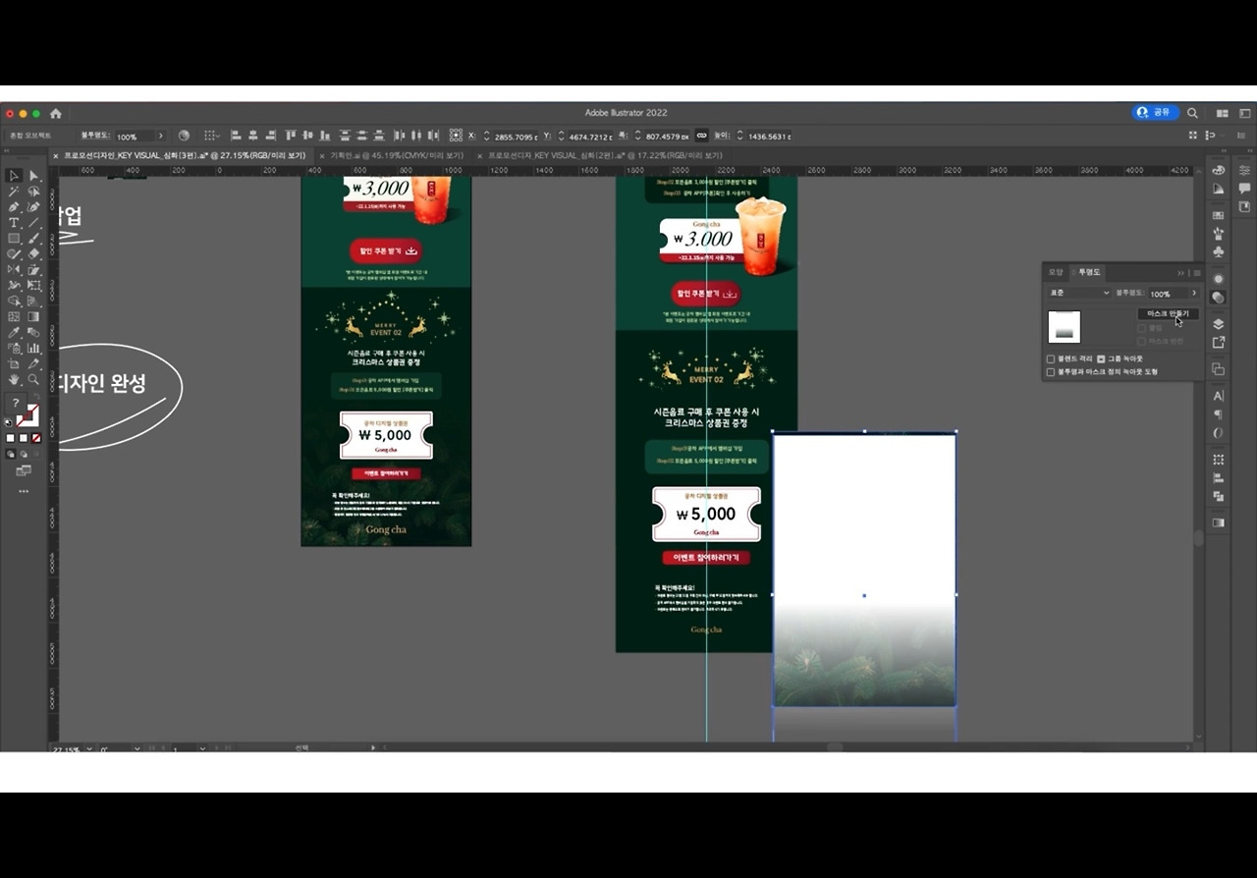
Task: Open the search magnifier in top bar
Action: (1192, 113)
